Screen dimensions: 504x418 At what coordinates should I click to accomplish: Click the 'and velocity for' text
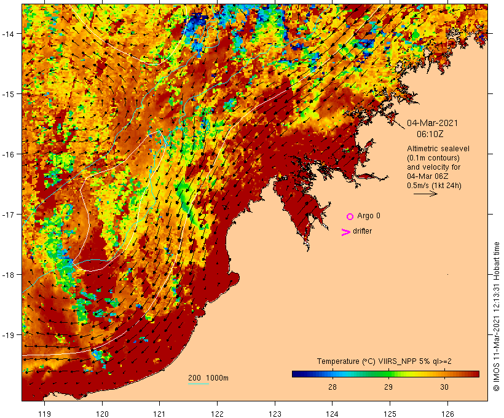click(x=433, y=167)
